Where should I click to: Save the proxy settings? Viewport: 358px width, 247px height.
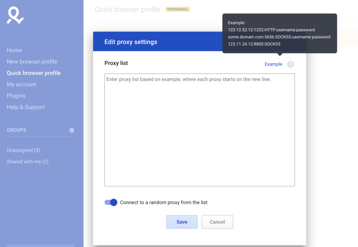pyautogui.click(x=182, y=222)
